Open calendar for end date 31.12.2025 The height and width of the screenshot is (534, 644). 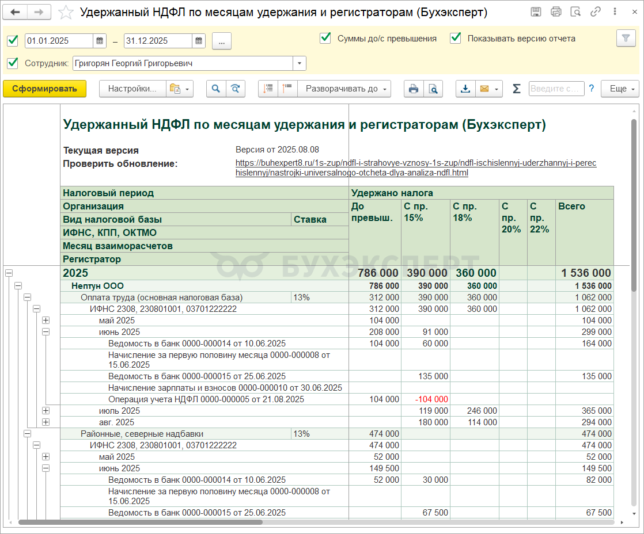(x=198, y=41)
